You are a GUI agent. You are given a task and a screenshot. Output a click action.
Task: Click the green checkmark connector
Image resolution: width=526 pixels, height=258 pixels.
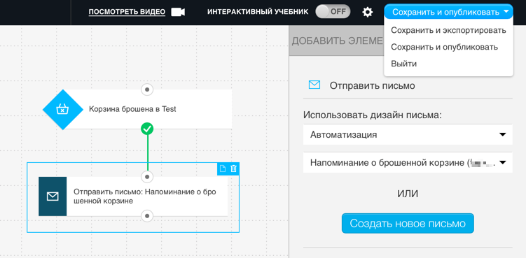[147, 129]
